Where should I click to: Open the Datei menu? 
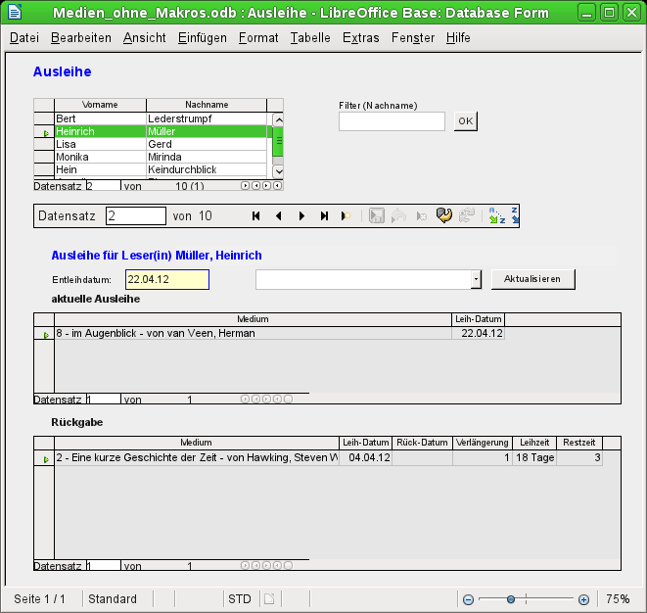[24, 38]
